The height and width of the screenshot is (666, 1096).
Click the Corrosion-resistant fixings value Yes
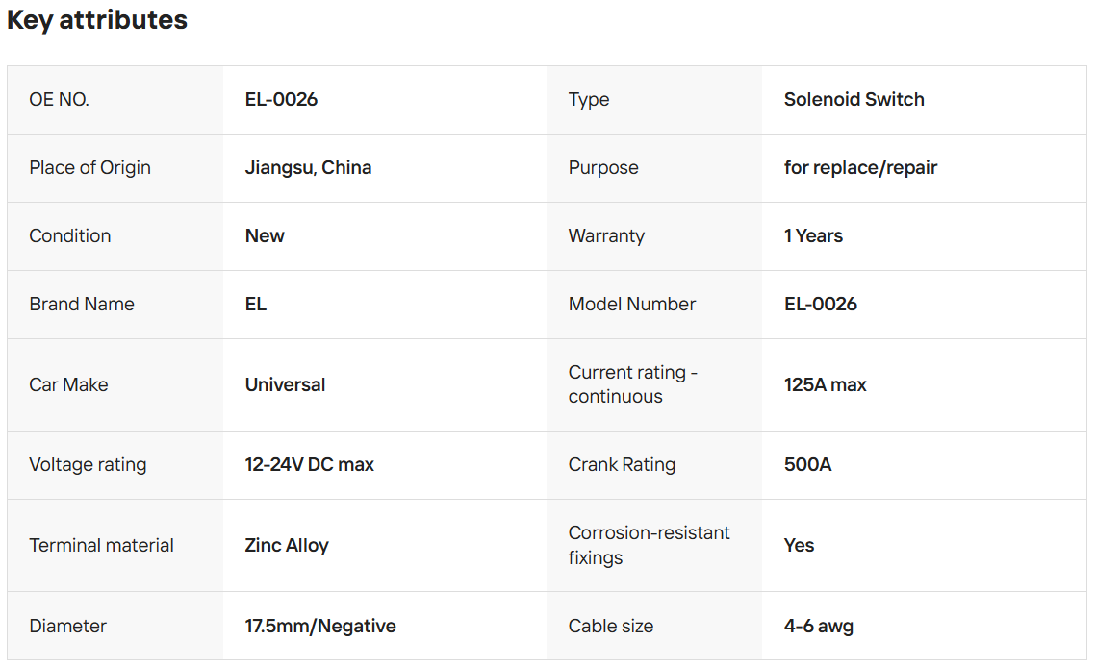tap(799, 546)
